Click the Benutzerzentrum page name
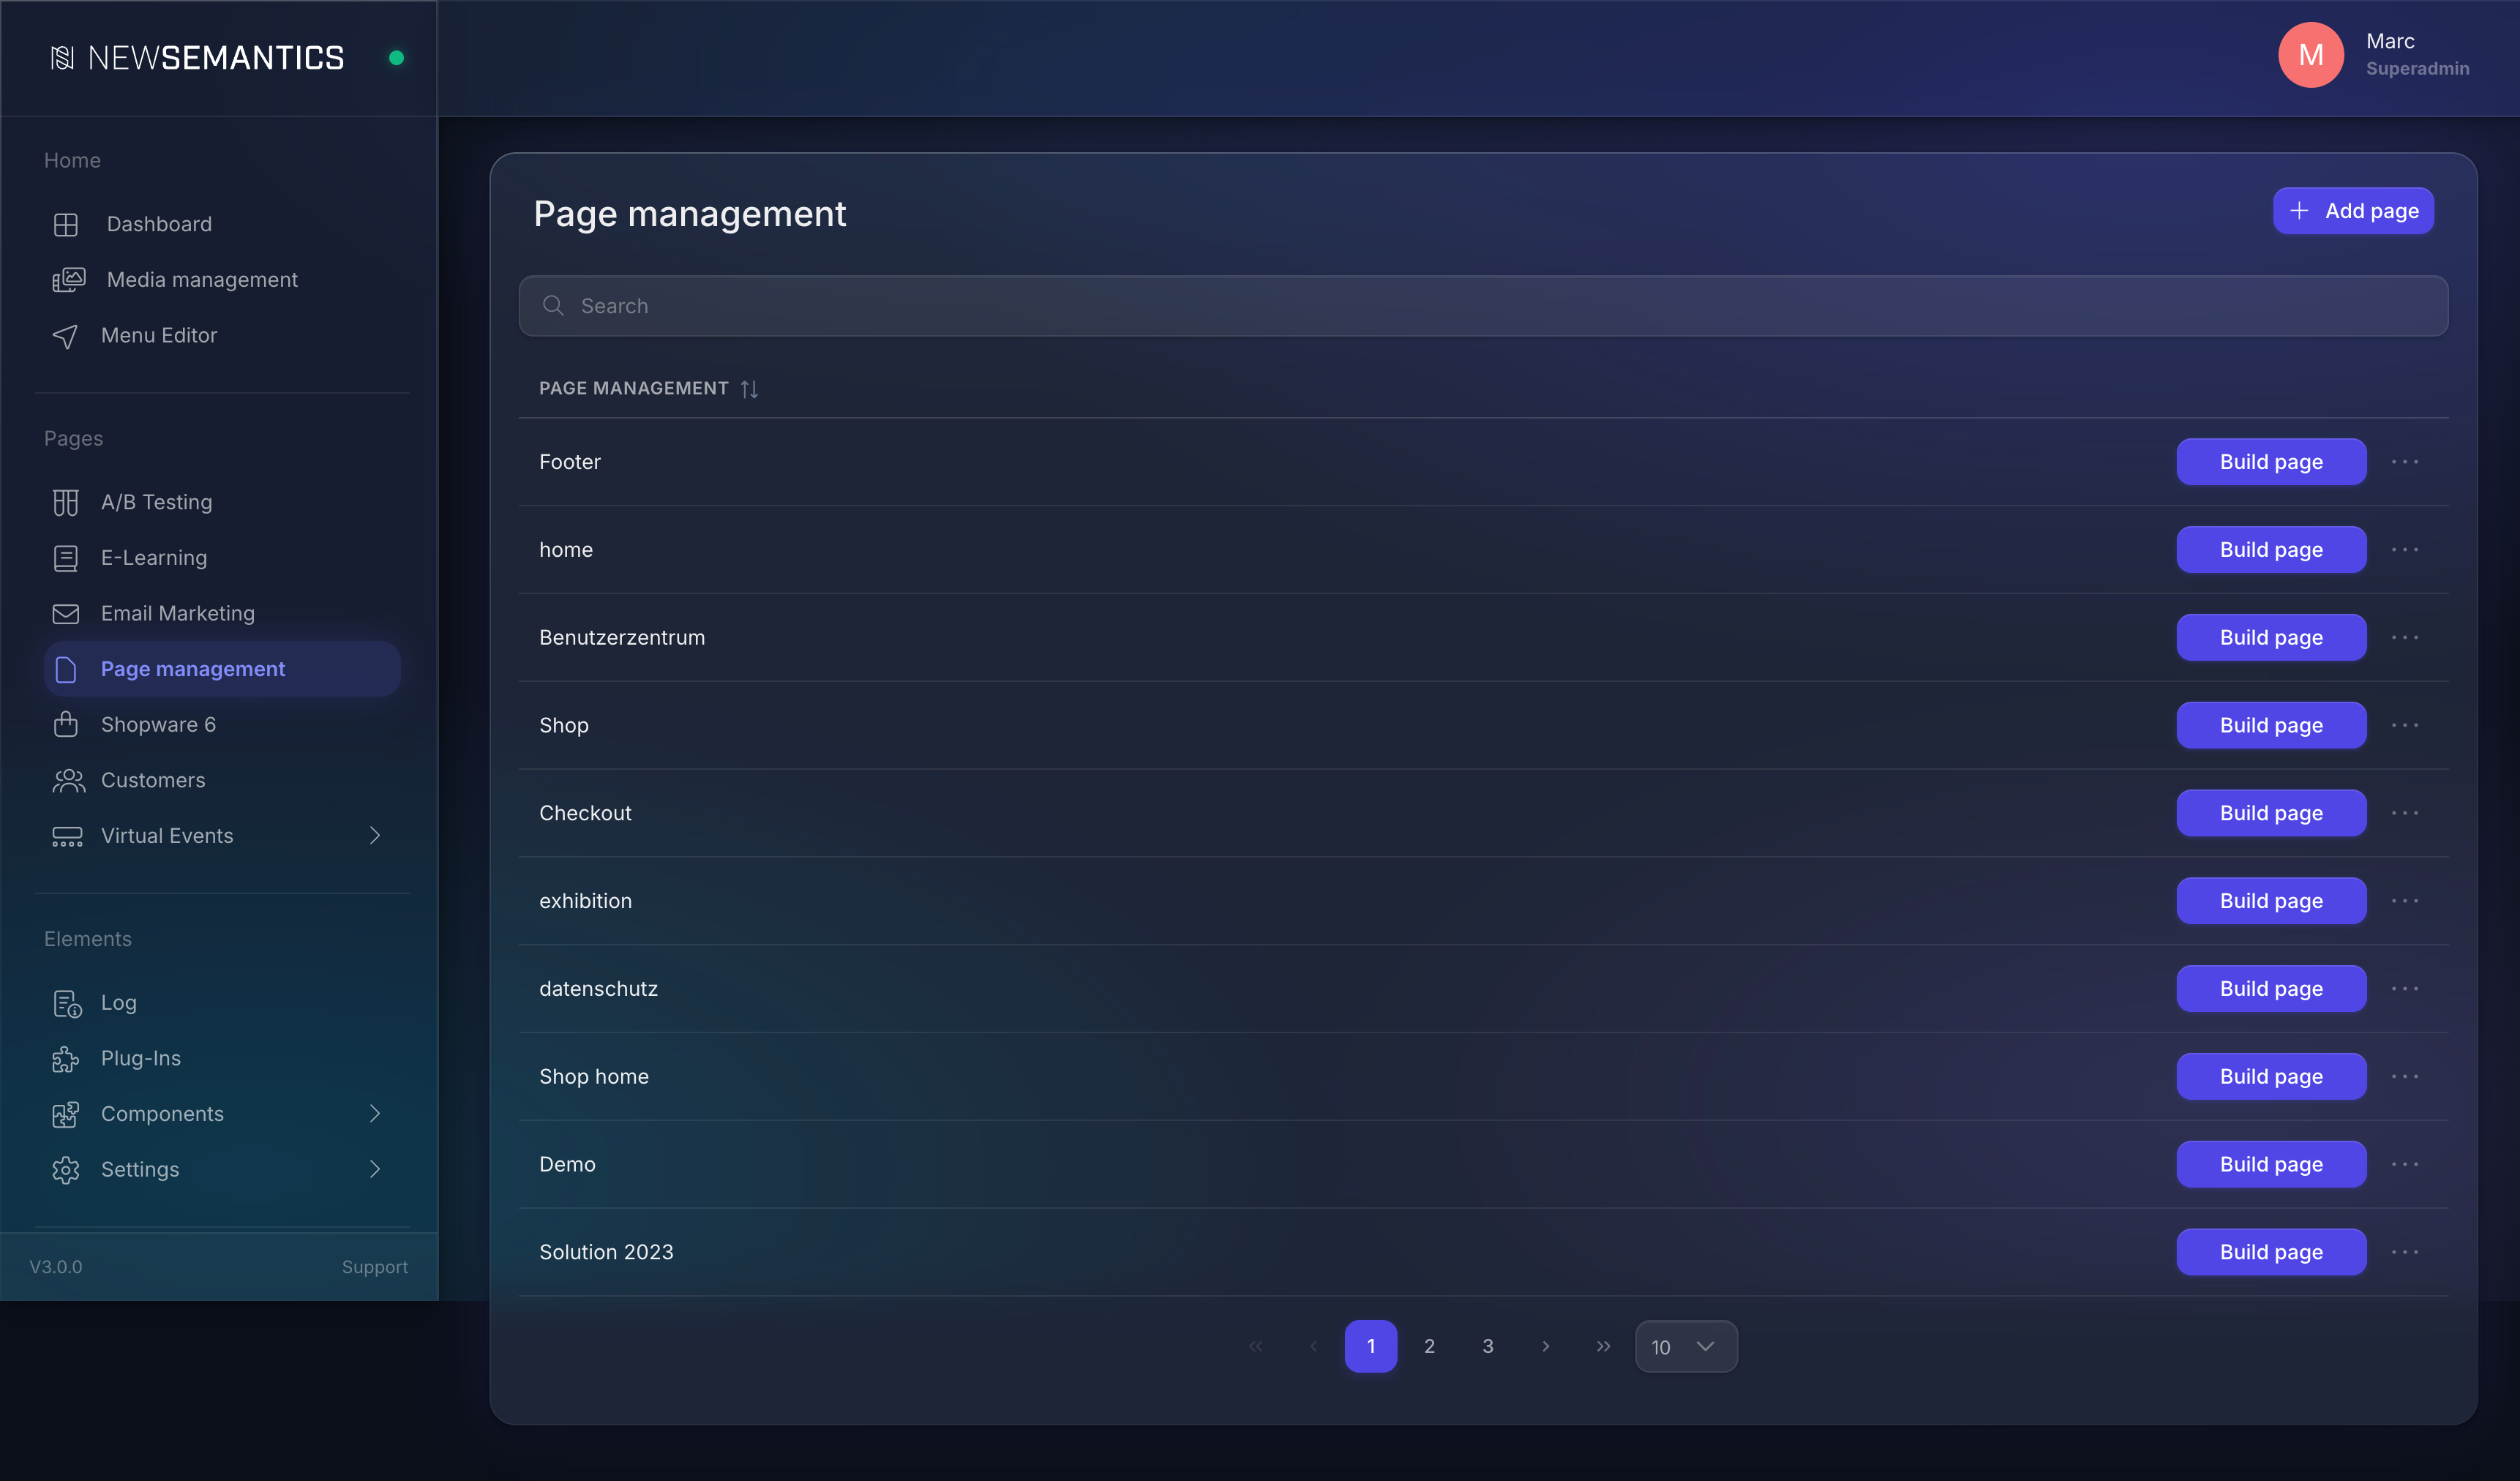The width and height of the screenshot is (2520, 1481). (622, 638)
